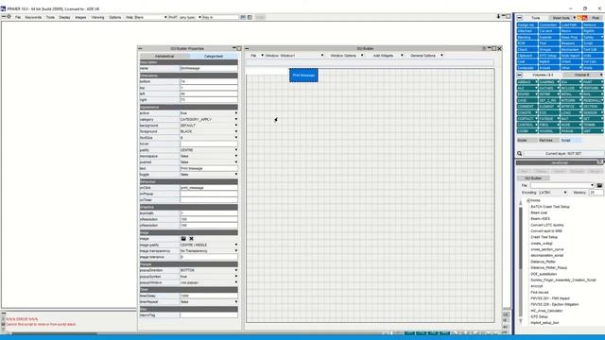The height and width of the screenshot is (340, 605).
Task: Open toggle property dropdown
Action: pyautogui.click(x=209, y=175)
